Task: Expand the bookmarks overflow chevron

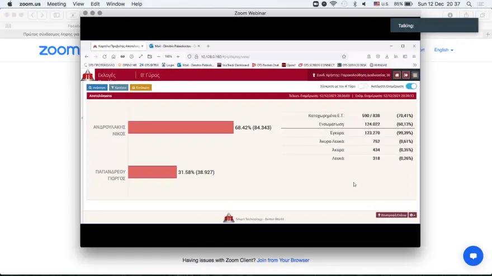Action: (414, 65)
